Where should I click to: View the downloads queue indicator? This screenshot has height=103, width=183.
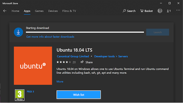coord(169,11)
